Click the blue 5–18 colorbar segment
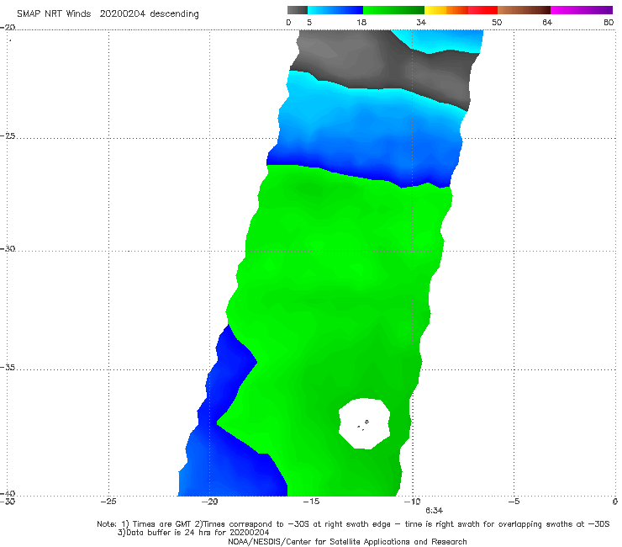 pyautogui.click(x=335, y=10)
